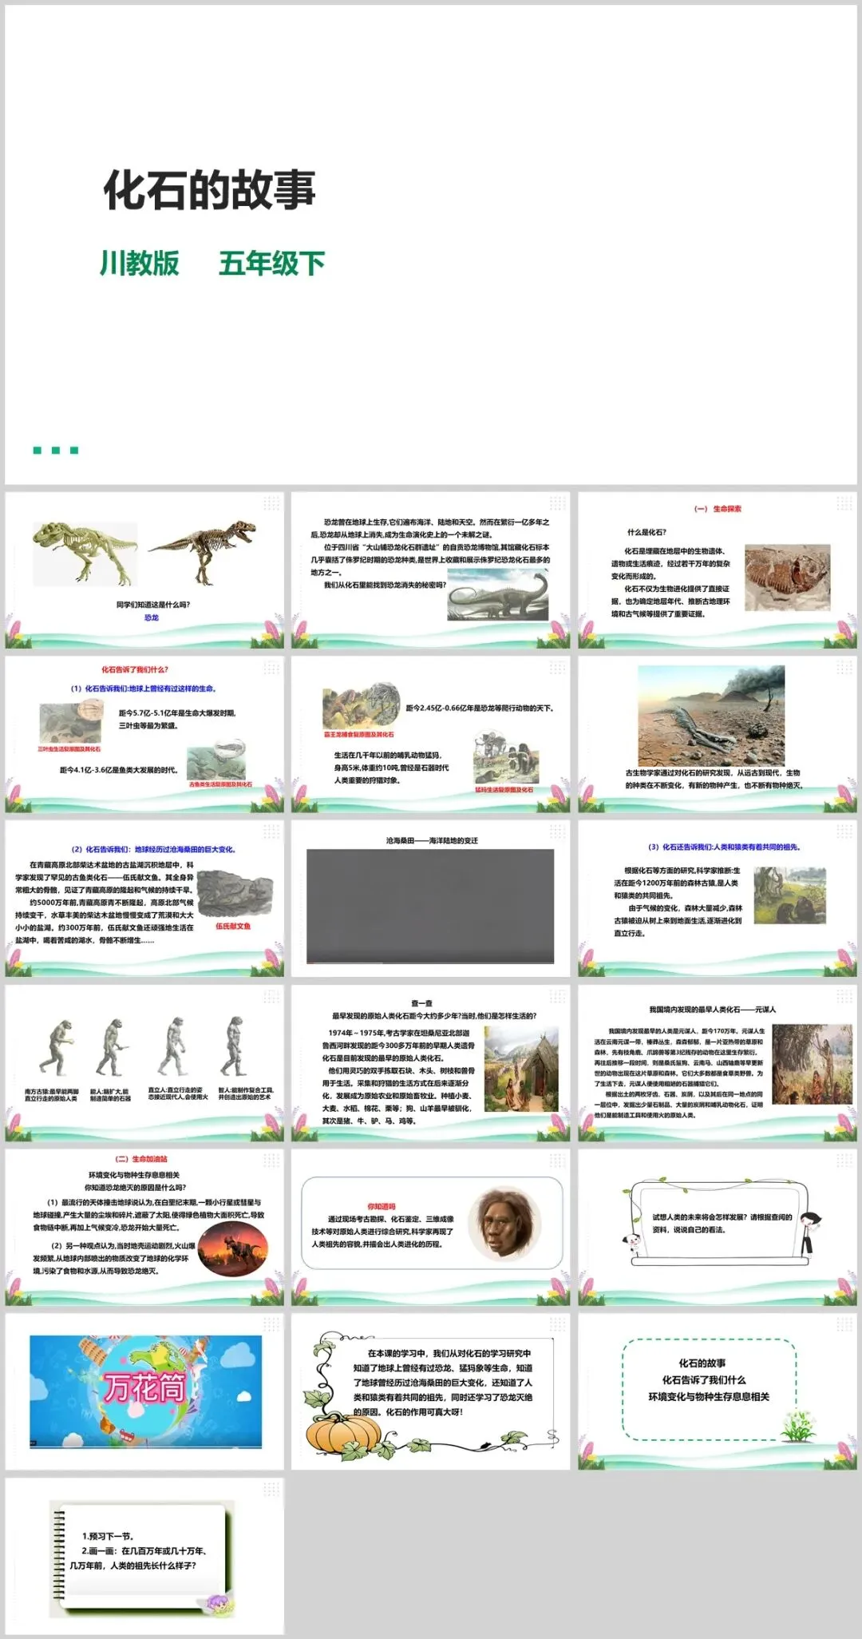
Task: Click the three green dots on title slide
Action: (x=56, y=450)
